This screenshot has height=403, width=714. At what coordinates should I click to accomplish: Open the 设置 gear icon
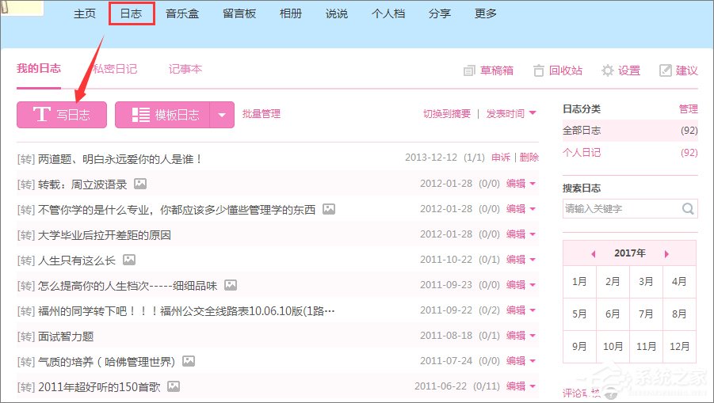pyautogui.click(x=608, y=70)
